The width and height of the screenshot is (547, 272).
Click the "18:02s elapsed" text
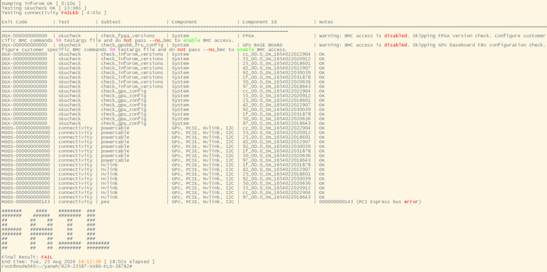[131, 261]
